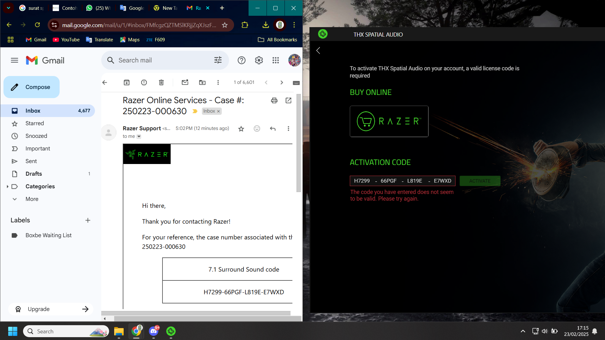Expand the Categories section
This screenshot has height=340, width=605.
tap(7, 186)
